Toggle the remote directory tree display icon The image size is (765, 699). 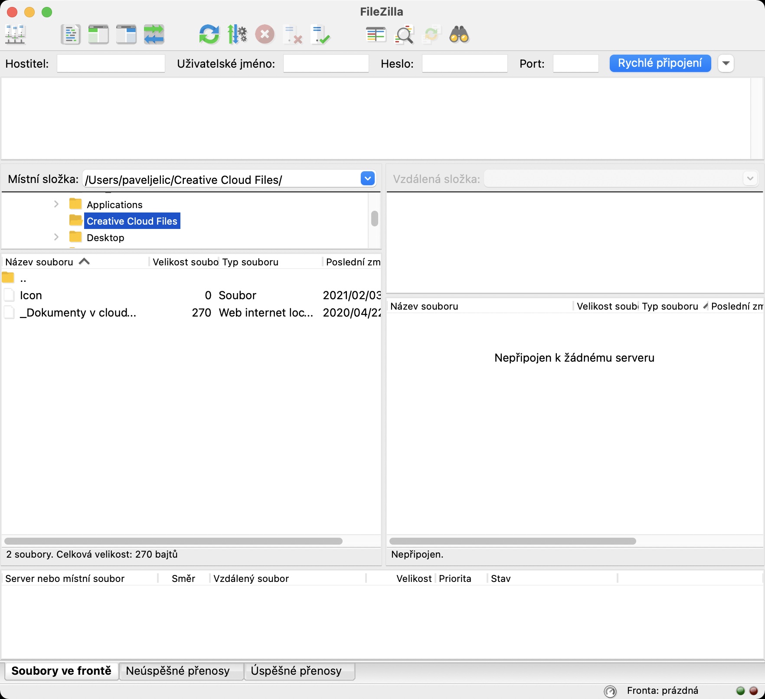(x=126, y=35)
